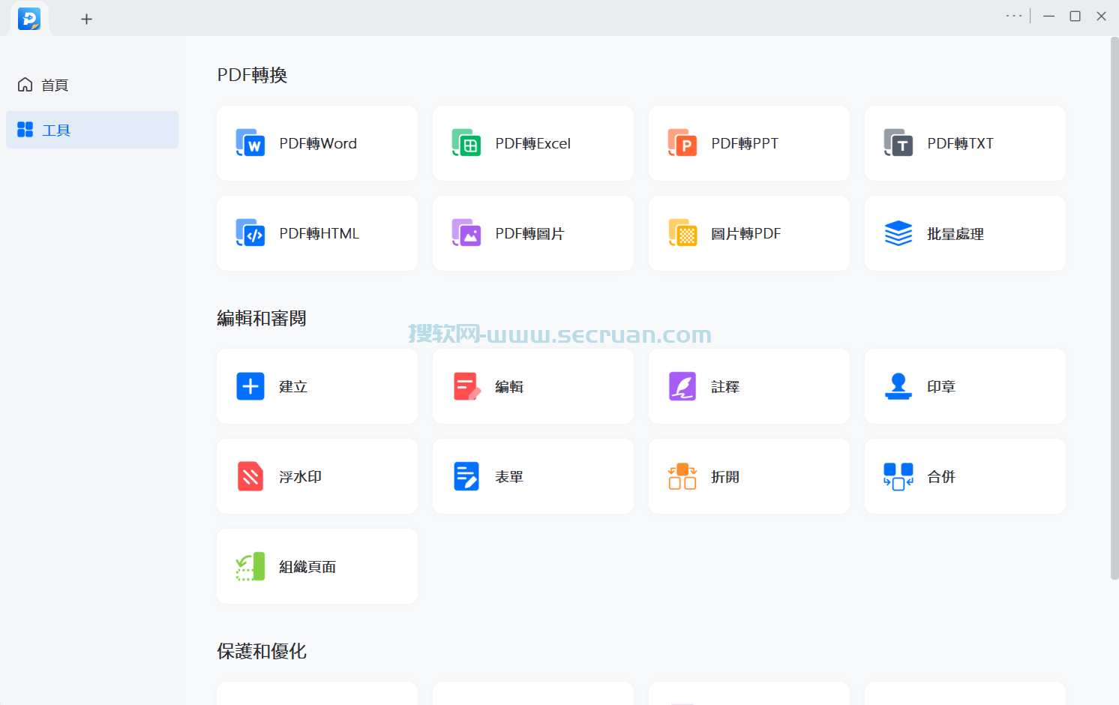Click the PDF轉圖片 label text
Viewport: 1119px width, 705px height.
[529, 233]
